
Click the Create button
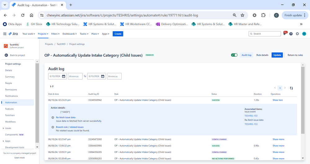click(x=118, y=34)
